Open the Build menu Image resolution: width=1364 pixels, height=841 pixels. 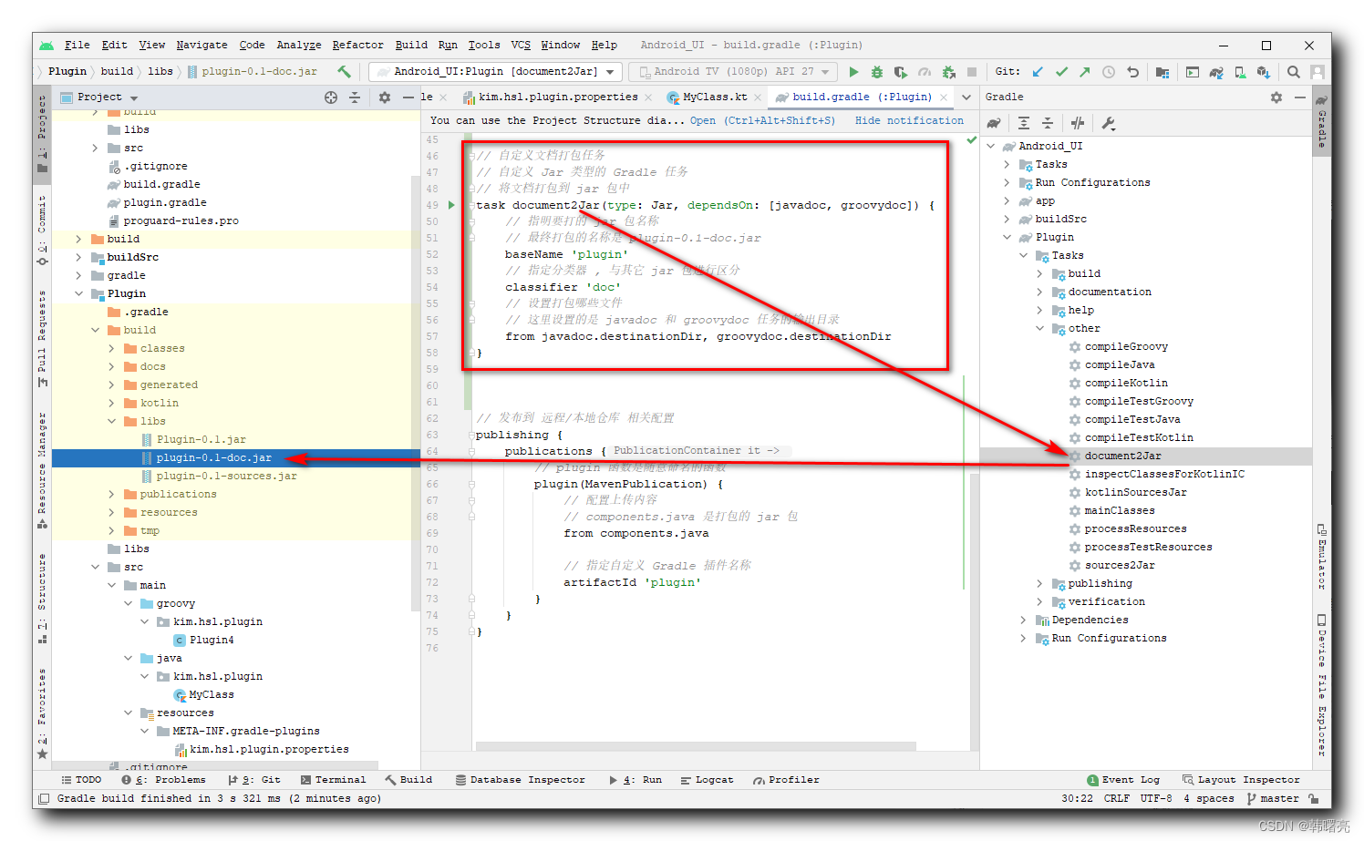coord(411,45)
